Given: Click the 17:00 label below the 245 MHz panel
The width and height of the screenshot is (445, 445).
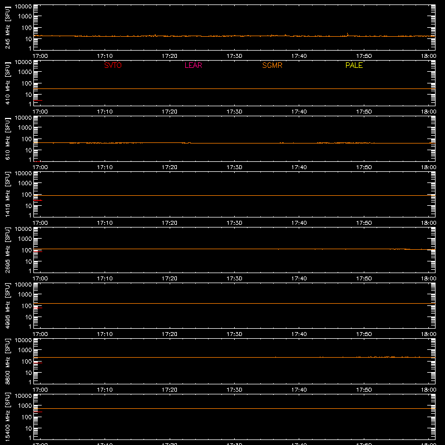Looking at the screenshot, I should pos(40,56).
